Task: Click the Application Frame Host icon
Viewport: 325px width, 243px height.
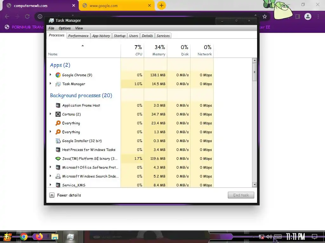Action: pos(58,105)
